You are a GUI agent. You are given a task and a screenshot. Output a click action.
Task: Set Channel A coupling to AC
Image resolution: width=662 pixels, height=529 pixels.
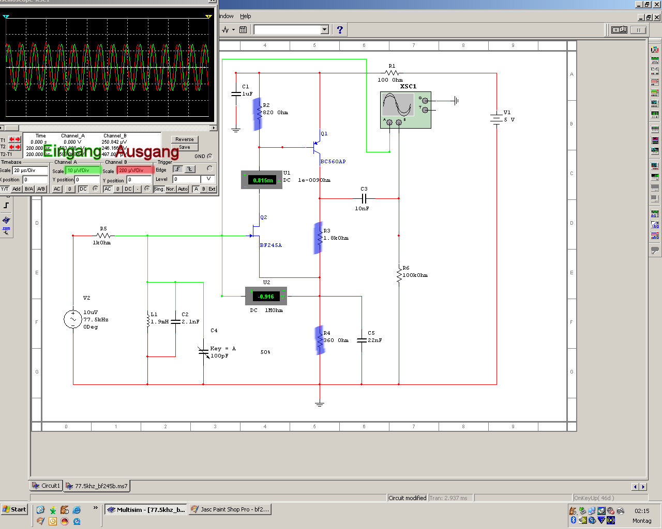pyautogui.click(x=57, y=189)
